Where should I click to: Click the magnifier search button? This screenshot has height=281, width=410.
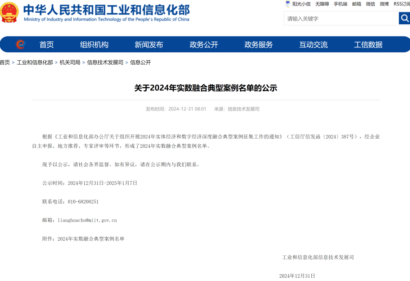404,18
